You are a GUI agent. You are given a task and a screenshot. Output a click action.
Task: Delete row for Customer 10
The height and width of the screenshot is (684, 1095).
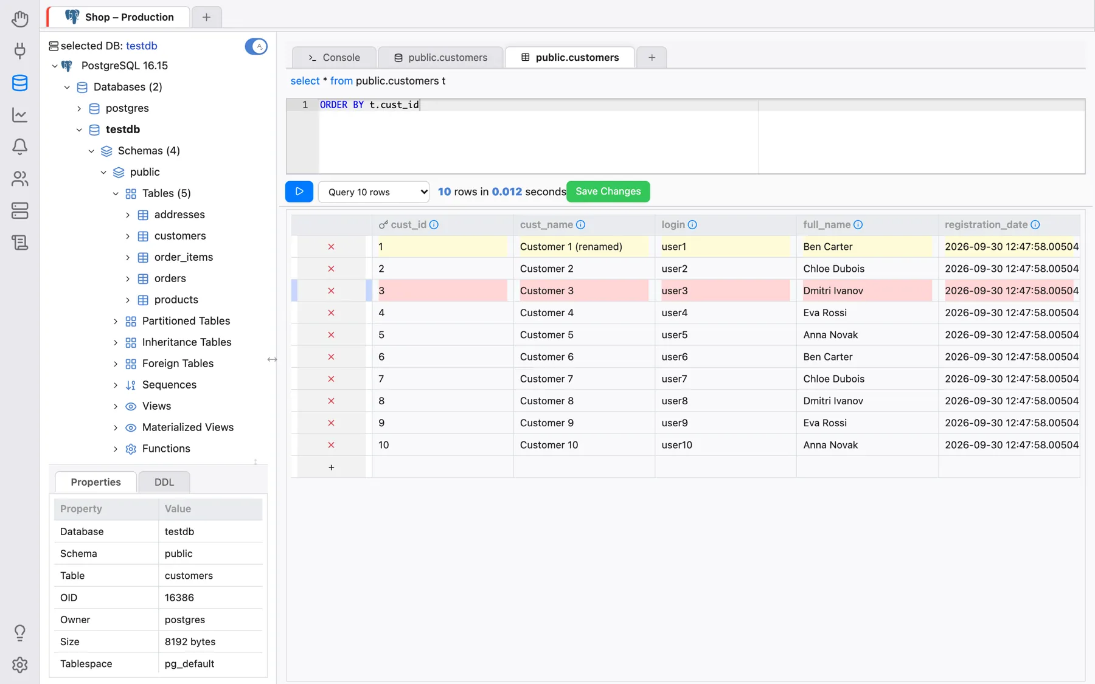pos(331,445)
